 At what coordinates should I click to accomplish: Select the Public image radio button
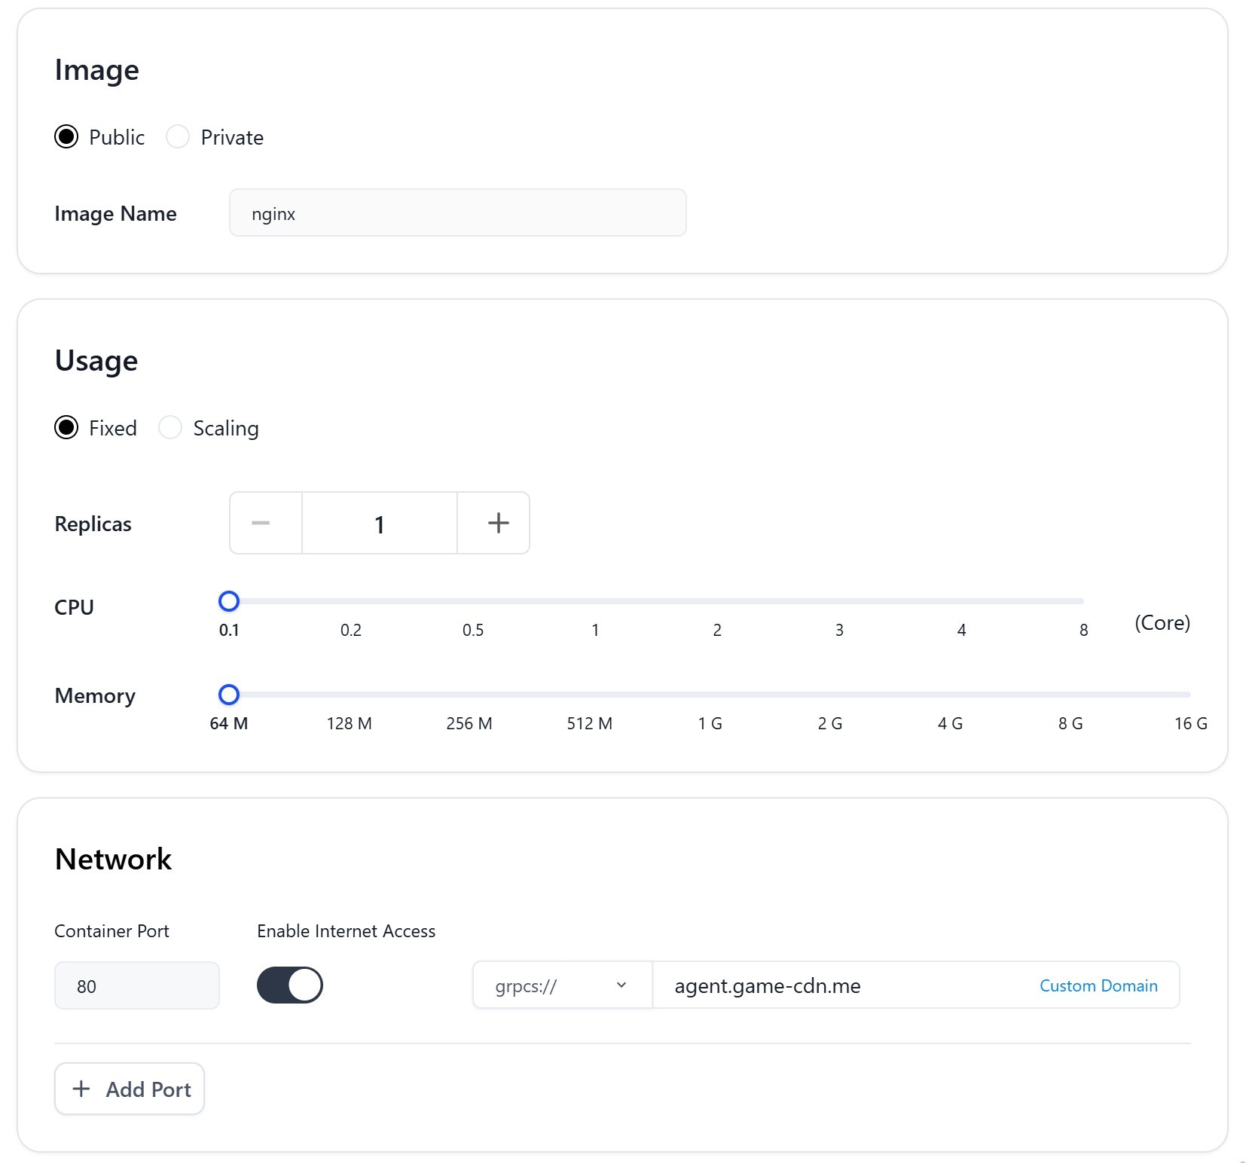[66, 137]
